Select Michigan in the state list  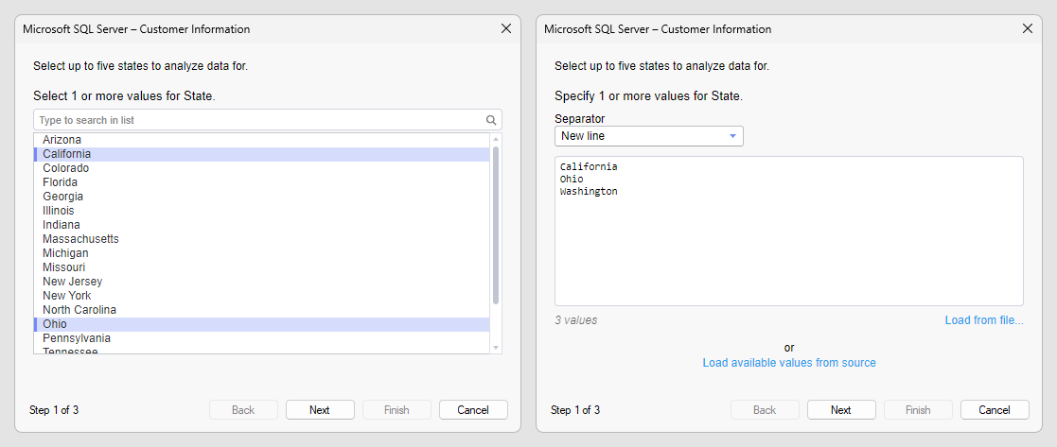pyautogui.click(x=261, y=253)
